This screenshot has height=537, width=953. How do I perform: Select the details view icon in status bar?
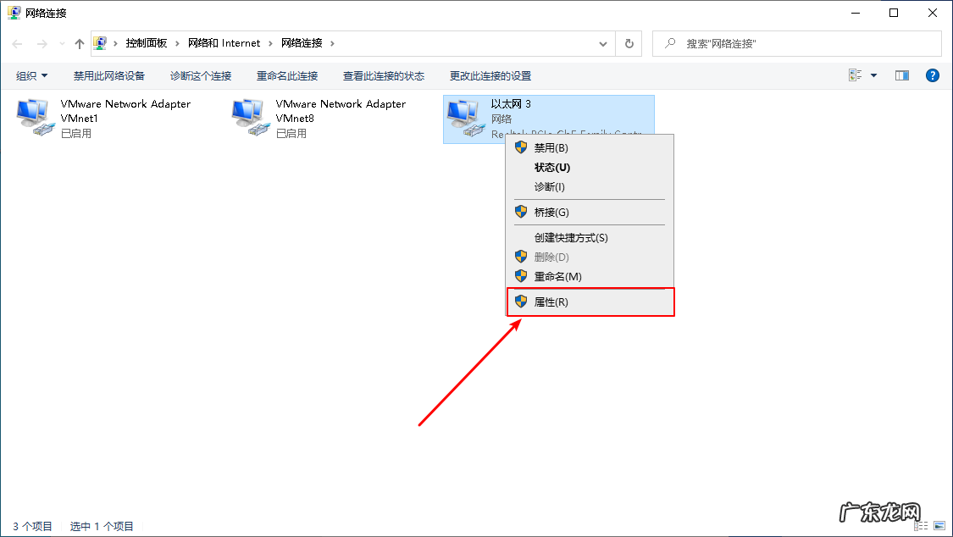[921, 525]
